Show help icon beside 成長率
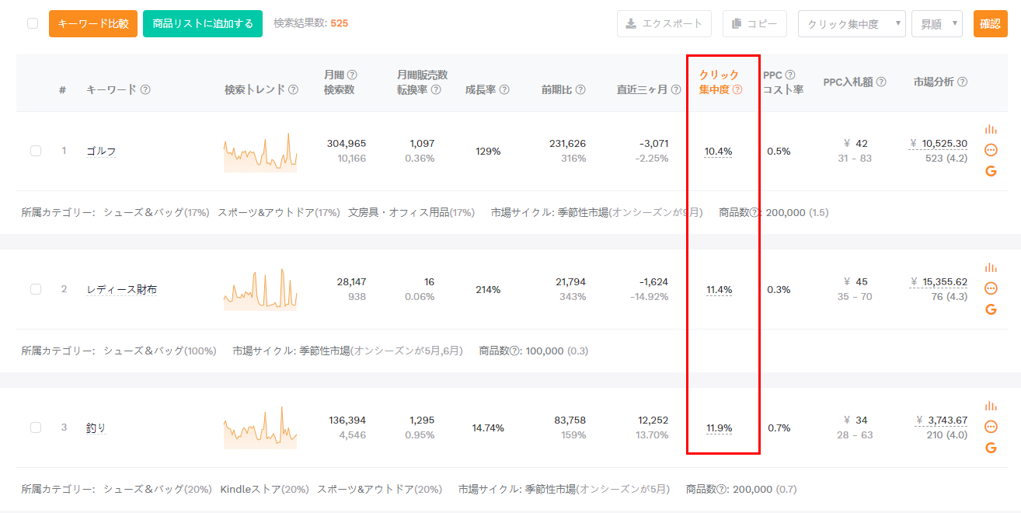Viewport: 1021px width, 513px height. coord(504,89)
